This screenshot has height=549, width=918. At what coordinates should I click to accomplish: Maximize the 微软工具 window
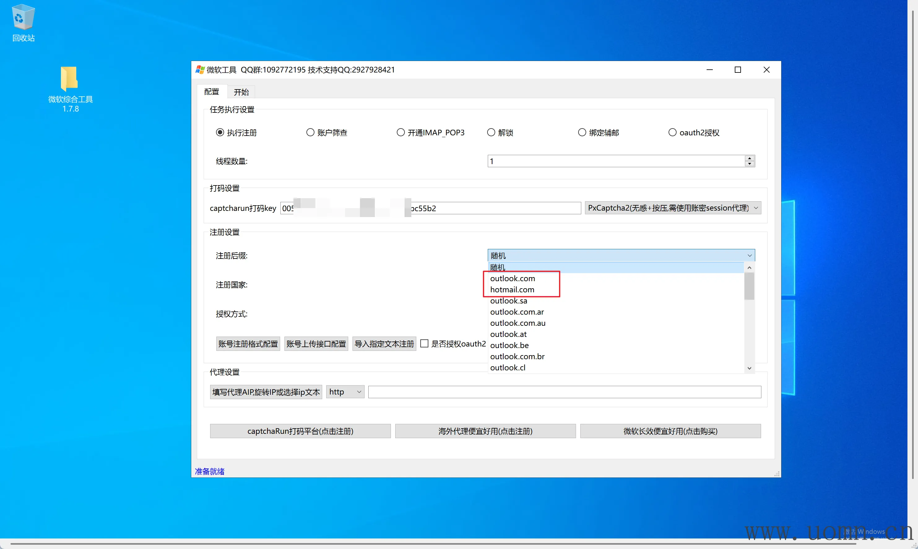(x=738, y=70)
